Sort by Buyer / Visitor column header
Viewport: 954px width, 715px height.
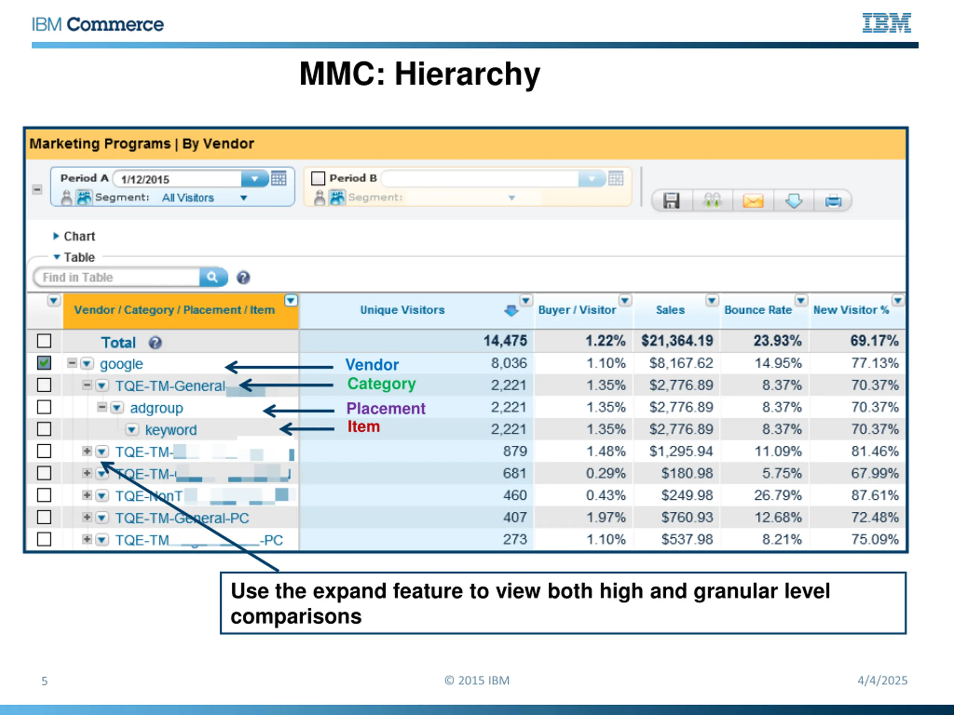point(577,310)
